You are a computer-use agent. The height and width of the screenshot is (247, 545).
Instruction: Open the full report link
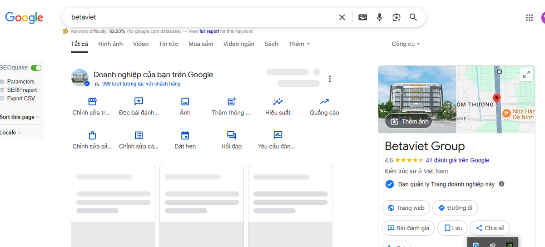pyautogui.click(x=209, y=31)
